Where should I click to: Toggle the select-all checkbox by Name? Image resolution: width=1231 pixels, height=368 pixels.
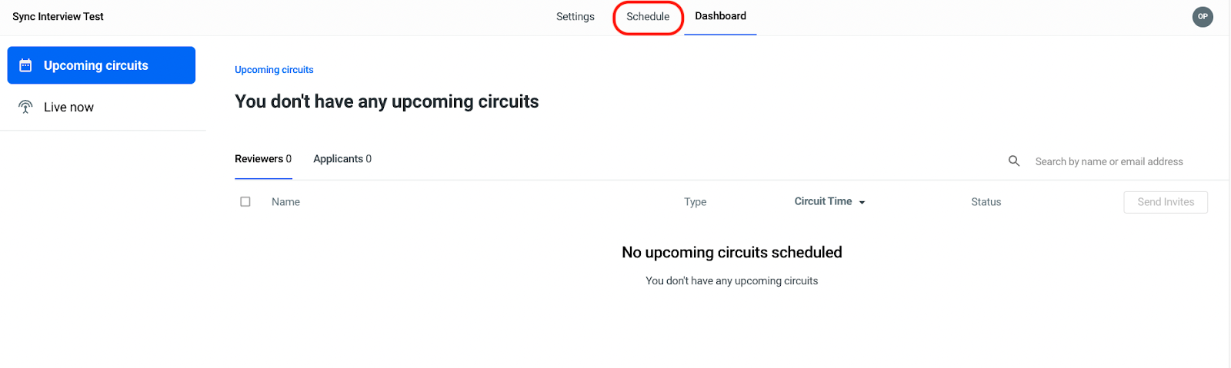point(245,201)
